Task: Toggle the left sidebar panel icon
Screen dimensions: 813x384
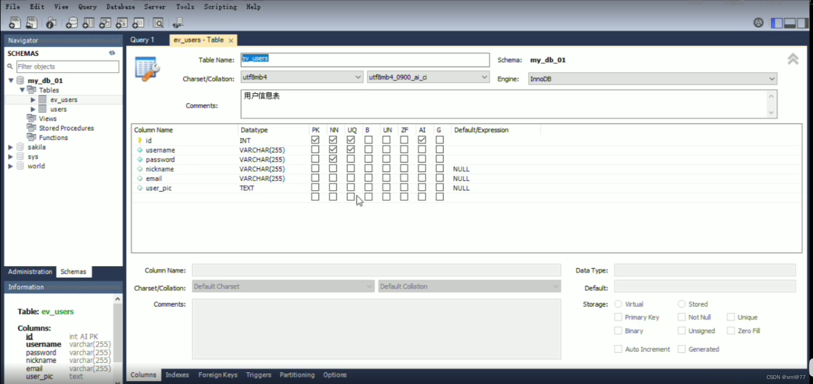Action: (x=777, y=23)
